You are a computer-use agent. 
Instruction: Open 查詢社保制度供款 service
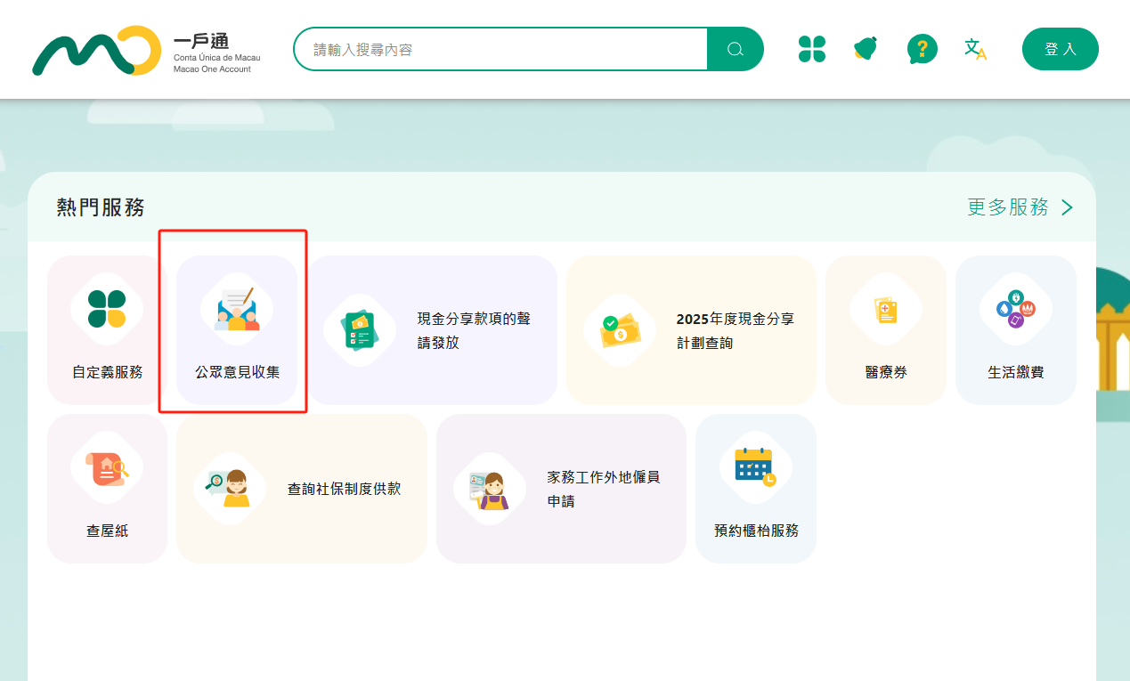click(x=302, y=489)
